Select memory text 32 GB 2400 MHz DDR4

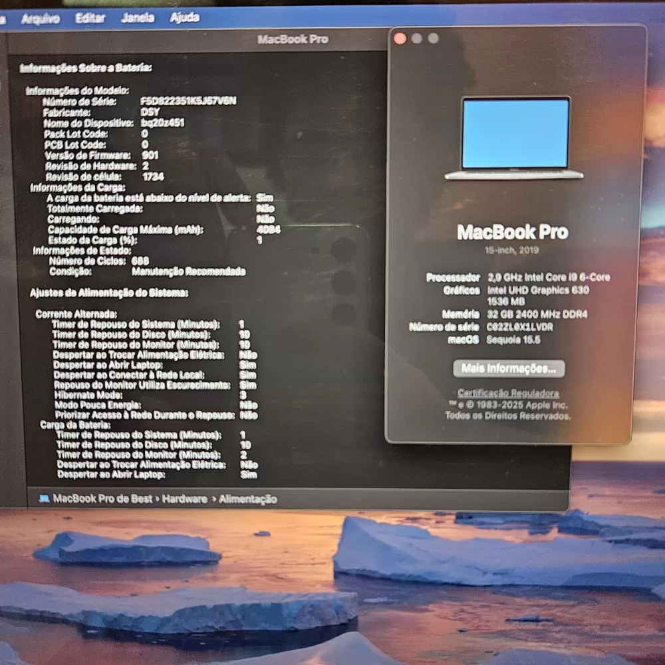point(537,315)
